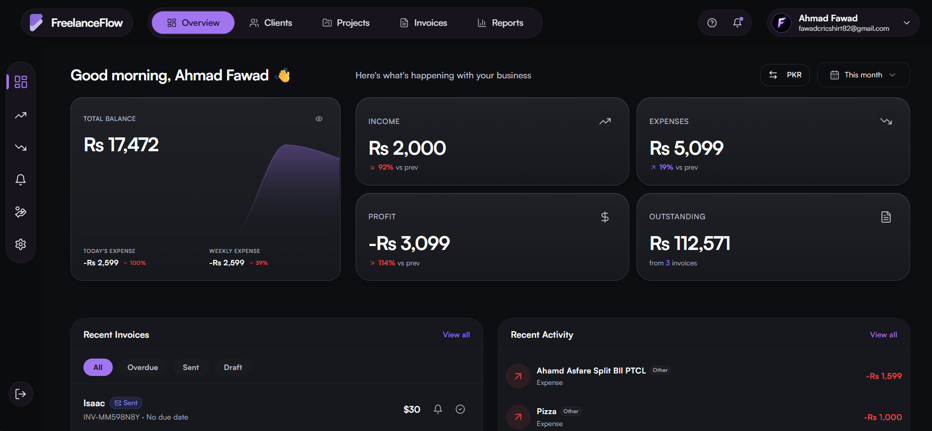Filter recent invoices by Overdue

coord(143,368)
